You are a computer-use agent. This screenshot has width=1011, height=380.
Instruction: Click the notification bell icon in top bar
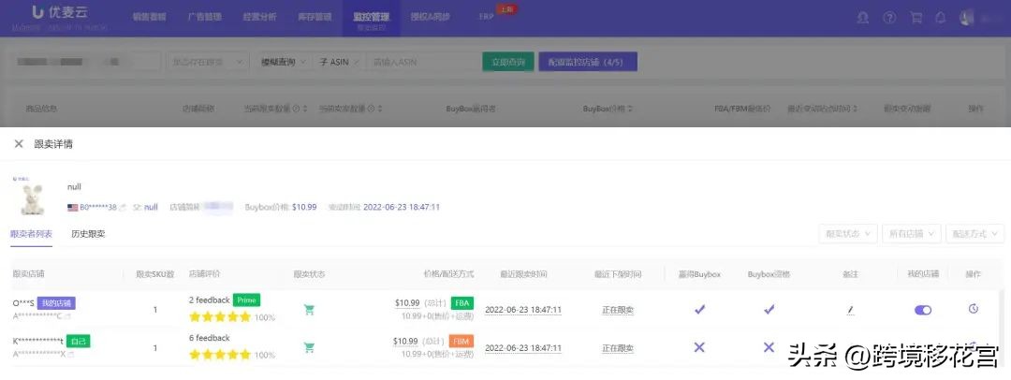click(940, 18)
